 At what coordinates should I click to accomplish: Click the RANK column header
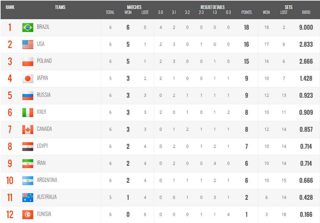(x=10, y=7)
